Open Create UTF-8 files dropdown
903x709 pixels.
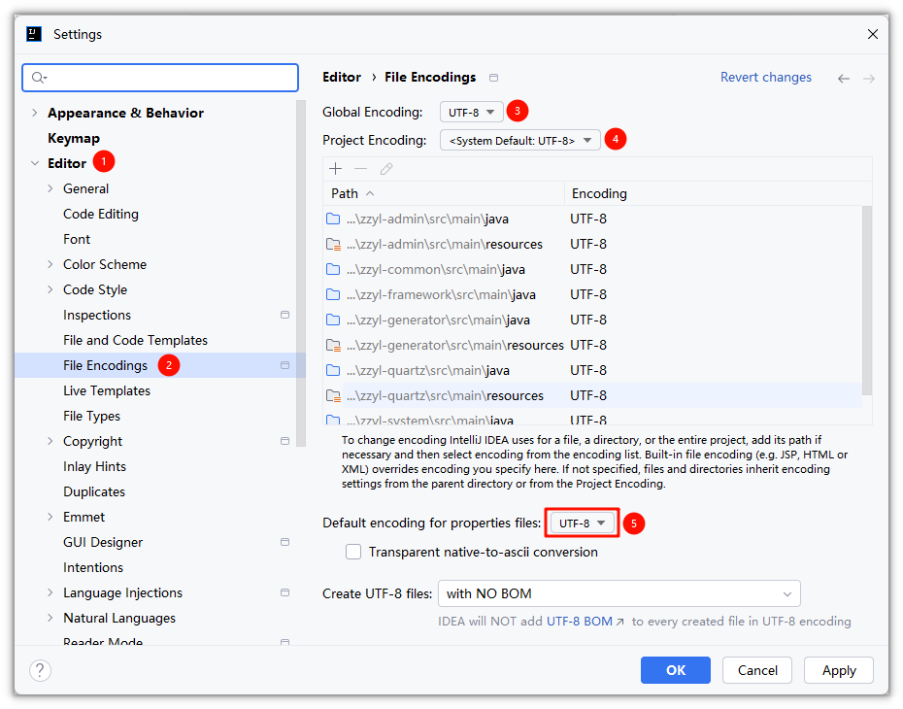click(619, 593)
